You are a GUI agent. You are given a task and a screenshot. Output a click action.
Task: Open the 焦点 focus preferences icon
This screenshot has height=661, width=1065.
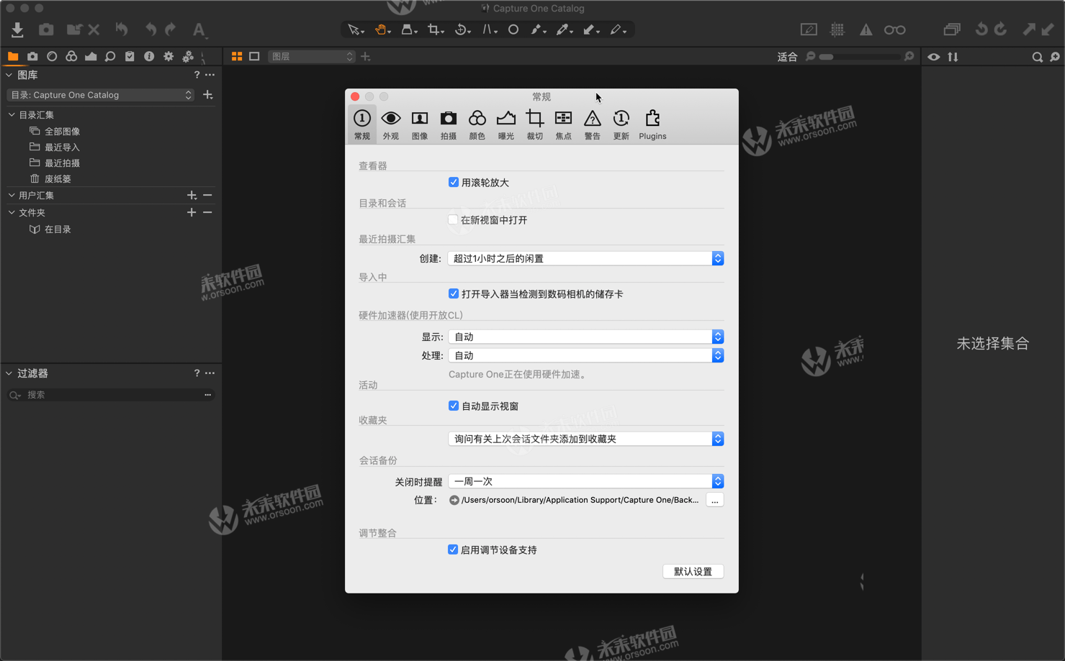pyautogui.click(x=563, y=124)
